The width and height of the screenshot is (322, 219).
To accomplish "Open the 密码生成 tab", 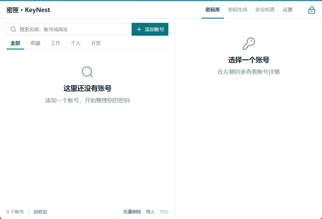I will coord(238,10).
